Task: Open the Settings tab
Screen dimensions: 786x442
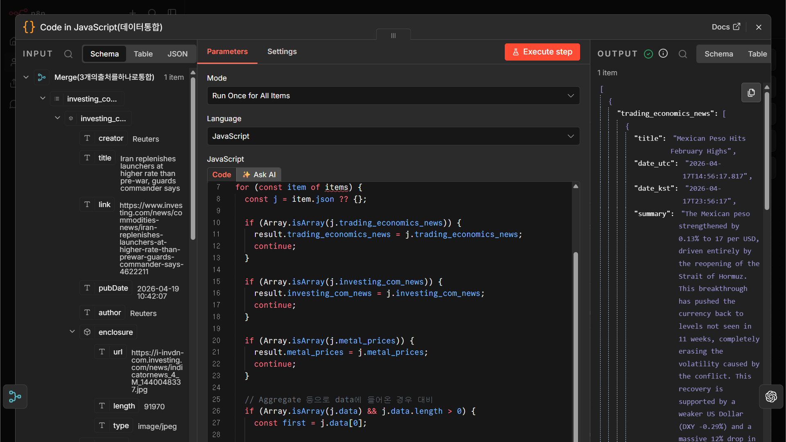Action: tap(282, 52)
